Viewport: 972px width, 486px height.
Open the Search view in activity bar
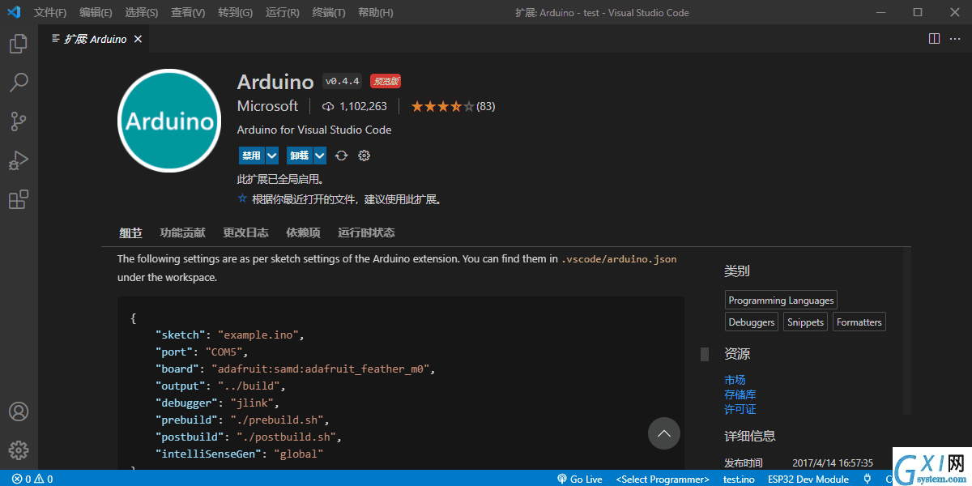pos(19,83)
